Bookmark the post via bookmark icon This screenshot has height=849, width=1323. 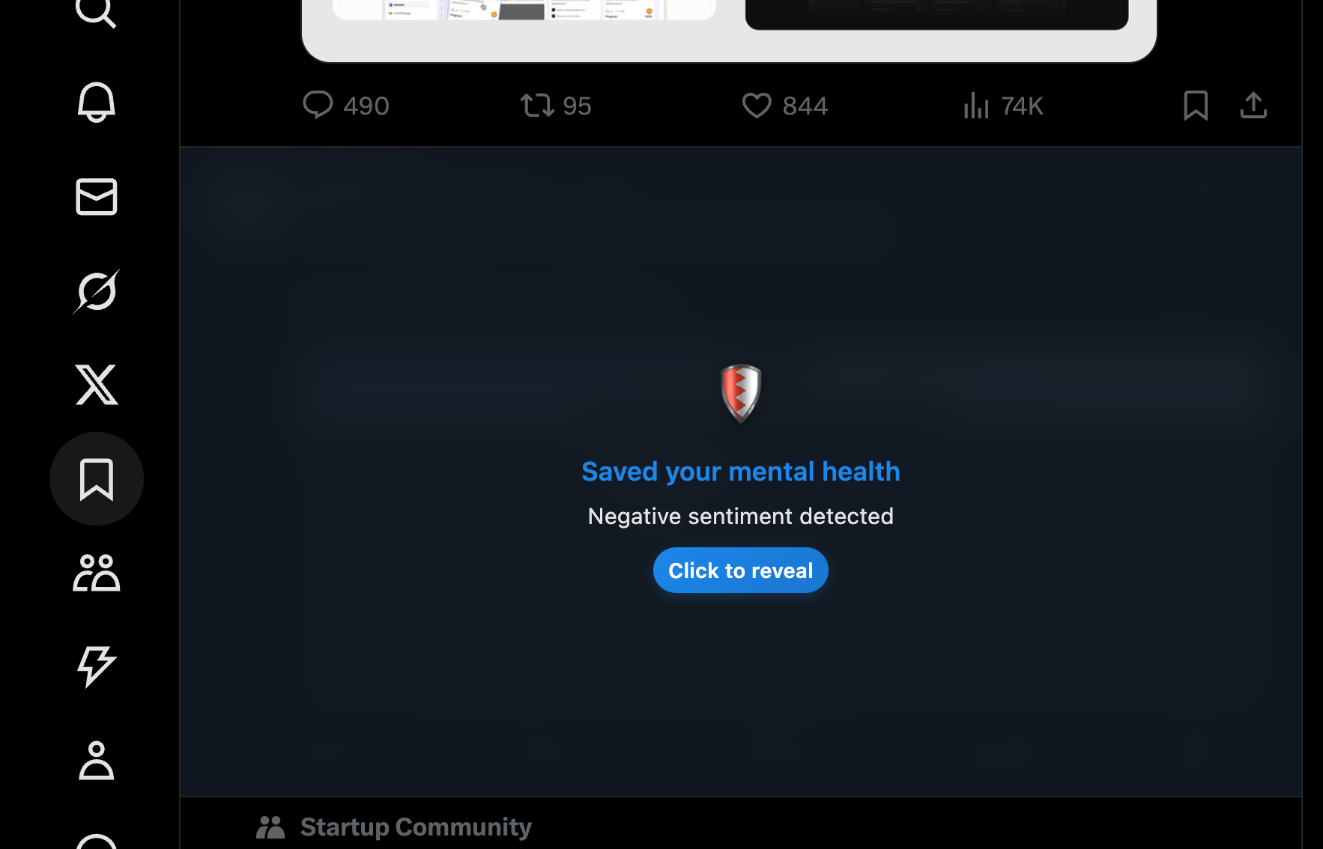click(x=1196, y=106)
